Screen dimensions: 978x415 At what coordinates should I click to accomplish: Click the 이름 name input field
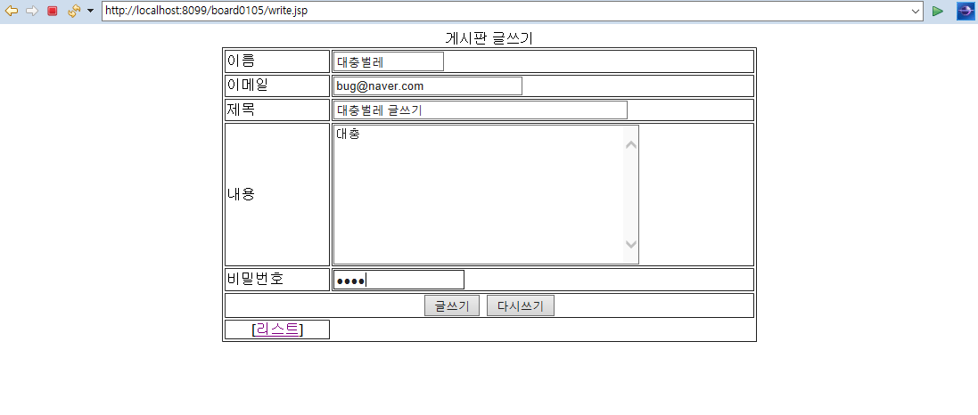point(389,61)
